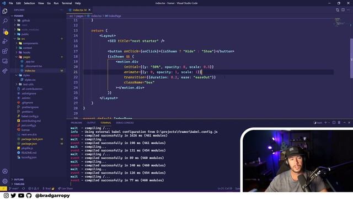Switch to the Debug Console tab
353x199 pixels.
(125, 123)
